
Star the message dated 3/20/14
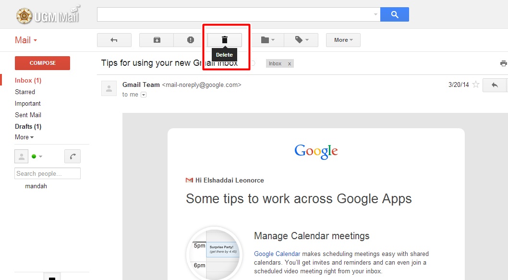pos(476,85)
